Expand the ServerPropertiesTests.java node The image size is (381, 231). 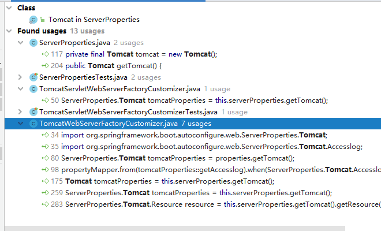pos(20,77)
